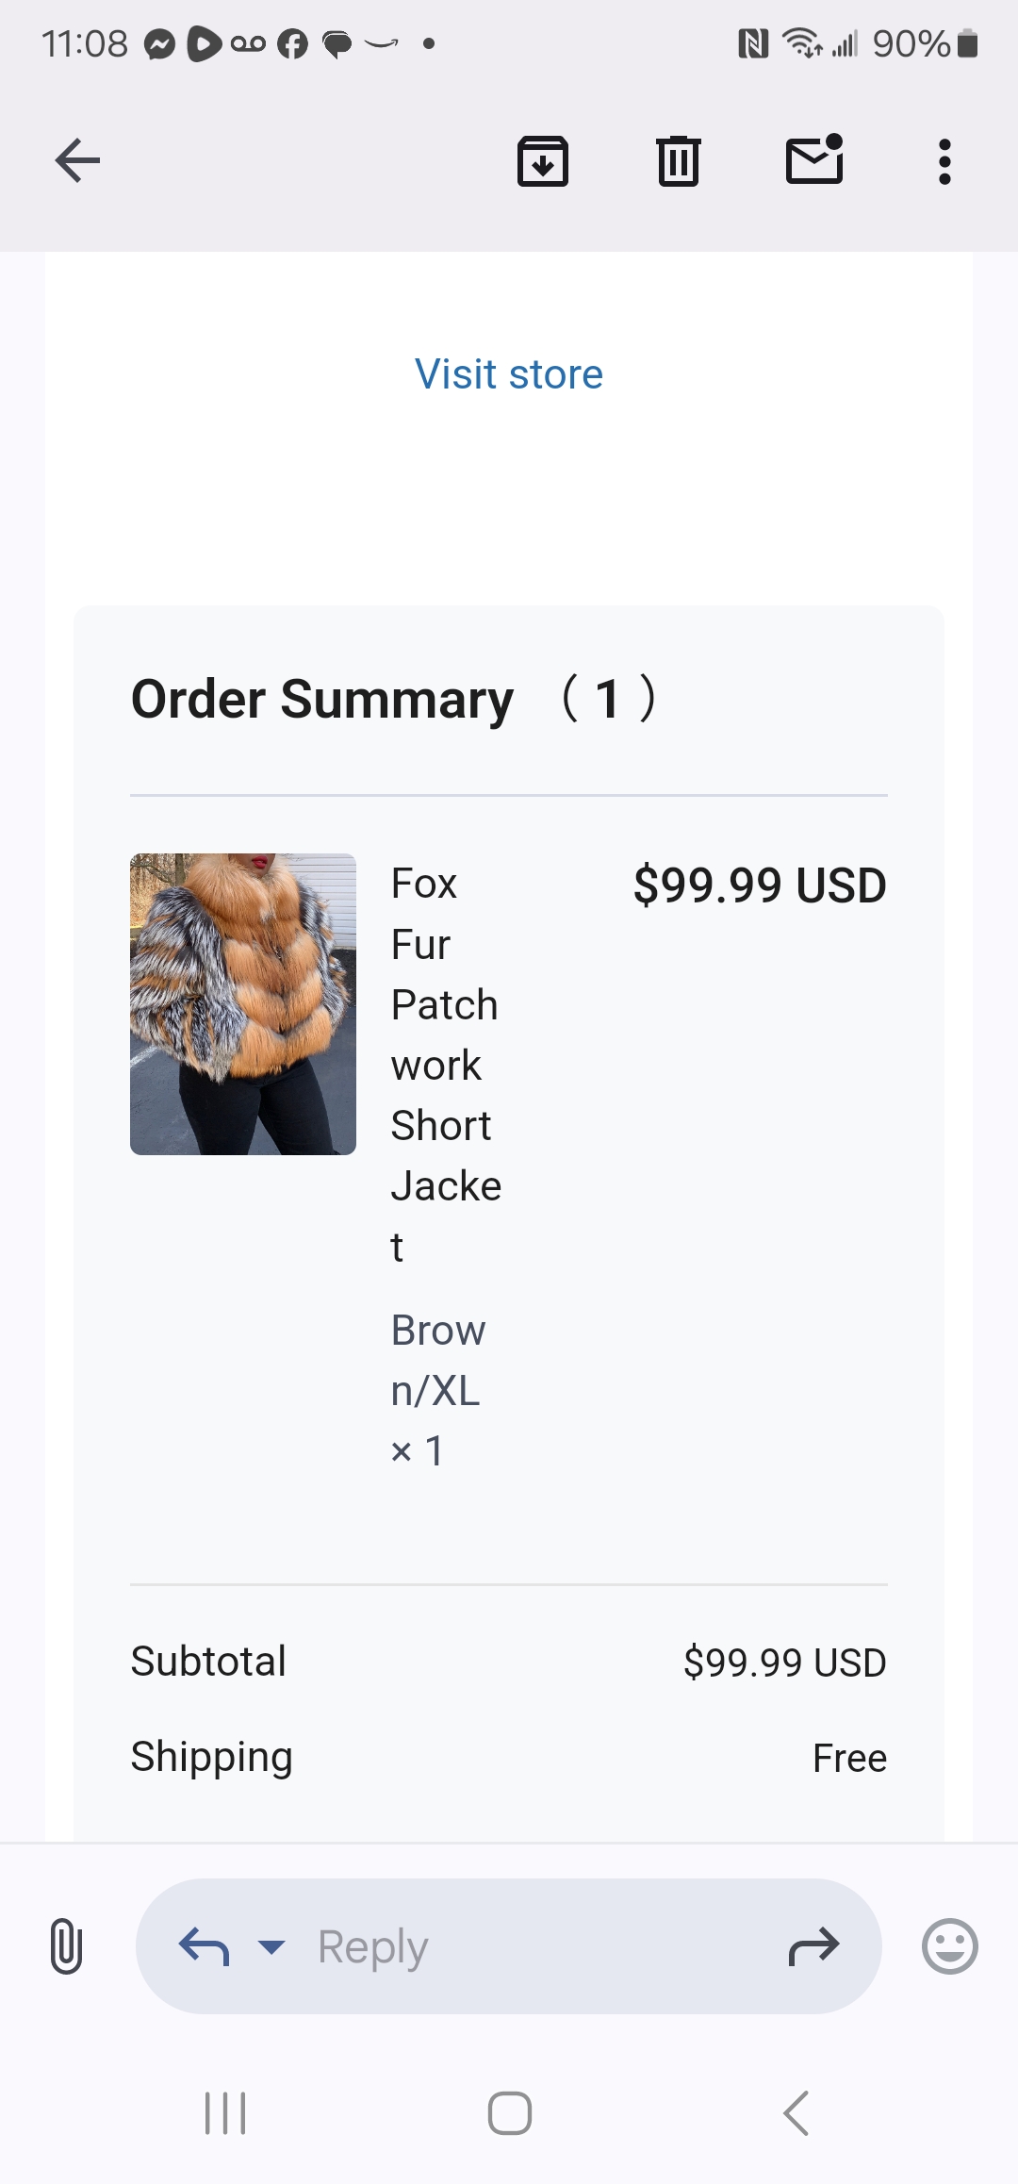Screen dimensions: 1018x2184
Task: Open the Visit store link
Action: [509, 374]
